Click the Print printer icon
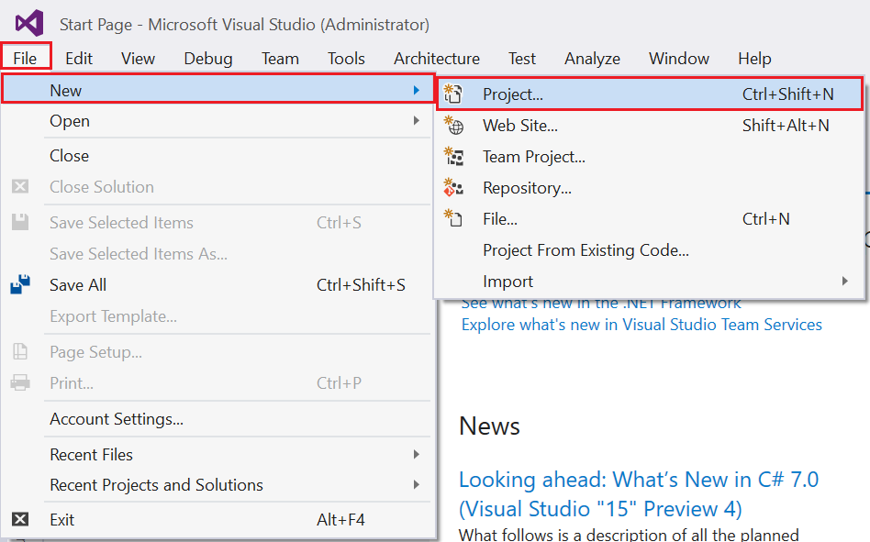870x542 pixels. click(x=20, y=382)
